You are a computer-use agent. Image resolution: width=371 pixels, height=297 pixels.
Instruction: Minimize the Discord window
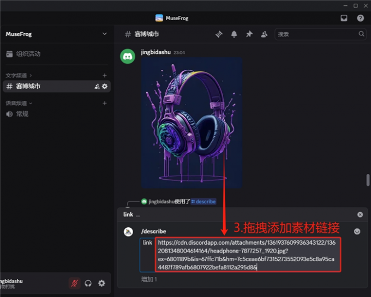tap(345, 5)
